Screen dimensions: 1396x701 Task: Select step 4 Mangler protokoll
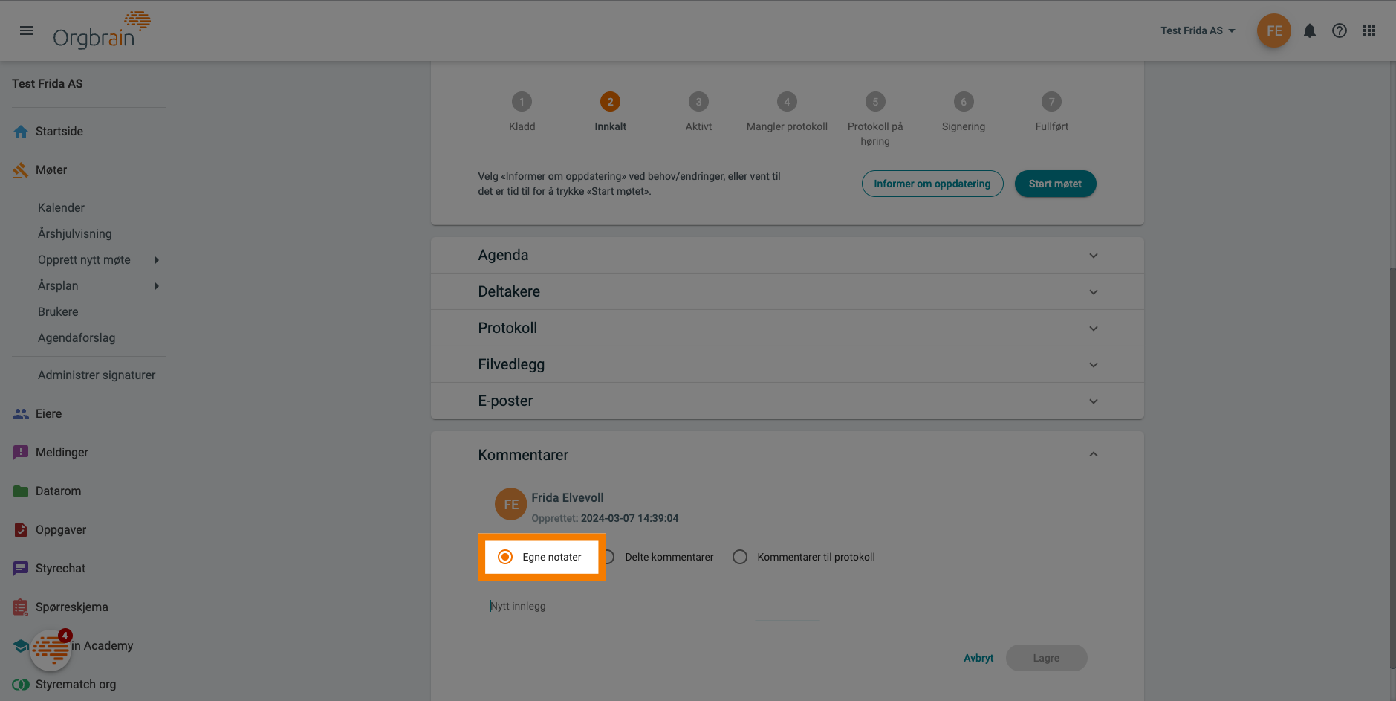pos(787,102)
